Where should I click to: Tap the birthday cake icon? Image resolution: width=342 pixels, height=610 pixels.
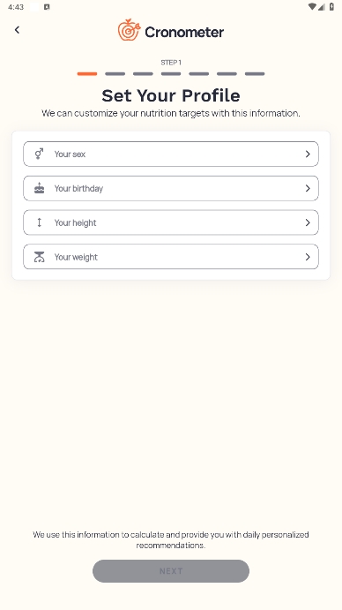[39, 188]
